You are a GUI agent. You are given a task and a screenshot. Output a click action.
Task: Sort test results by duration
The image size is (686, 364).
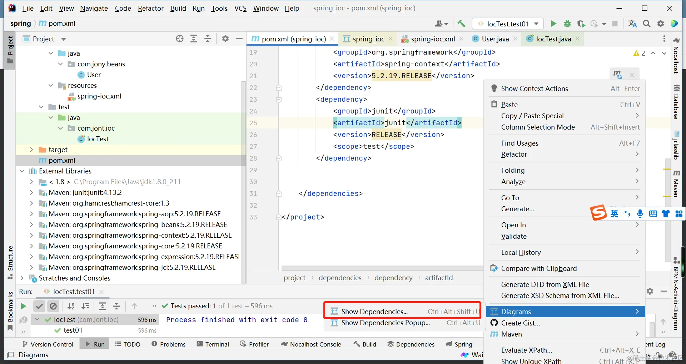coord(85,306)
